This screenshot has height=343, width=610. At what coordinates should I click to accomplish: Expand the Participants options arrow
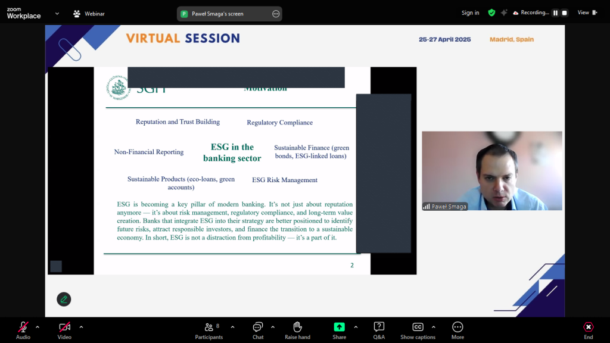pyautogui.click(x=232, y=327)
